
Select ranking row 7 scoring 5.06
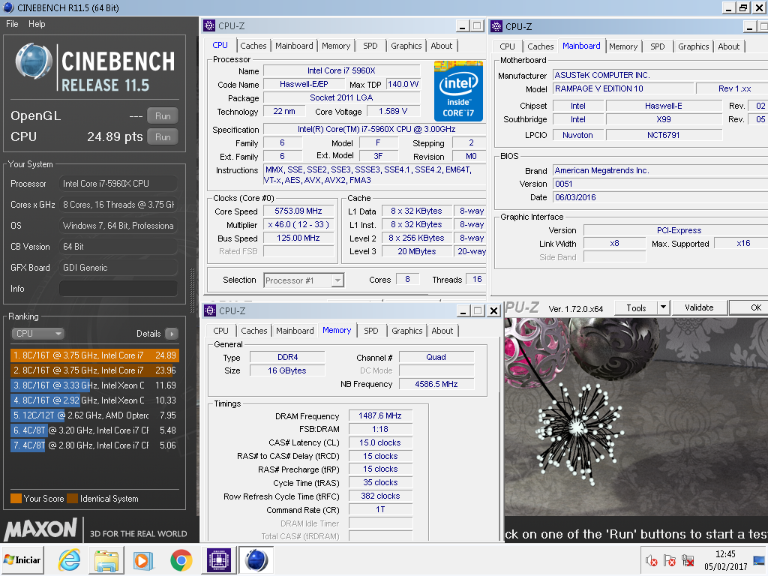pos(94,445)
